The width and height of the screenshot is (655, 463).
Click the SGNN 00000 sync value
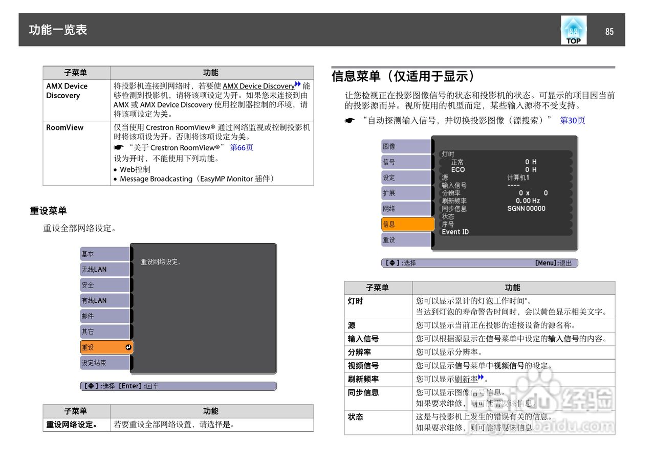(x=527, y=208)
